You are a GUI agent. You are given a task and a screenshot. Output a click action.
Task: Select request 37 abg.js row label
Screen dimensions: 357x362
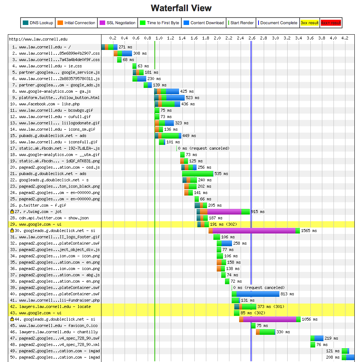point(55,275)
